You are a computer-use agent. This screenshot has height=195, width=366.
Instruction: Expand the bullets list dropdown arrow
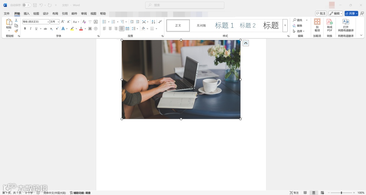point(108,22)
